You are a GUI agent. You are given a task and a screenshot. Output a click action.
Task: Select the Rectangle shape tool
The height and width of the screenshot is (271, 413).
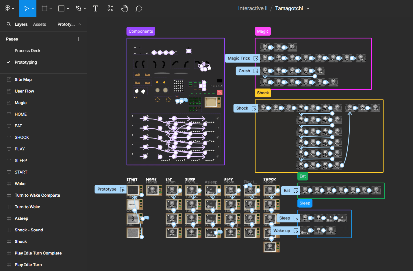(x=61, y=8)
